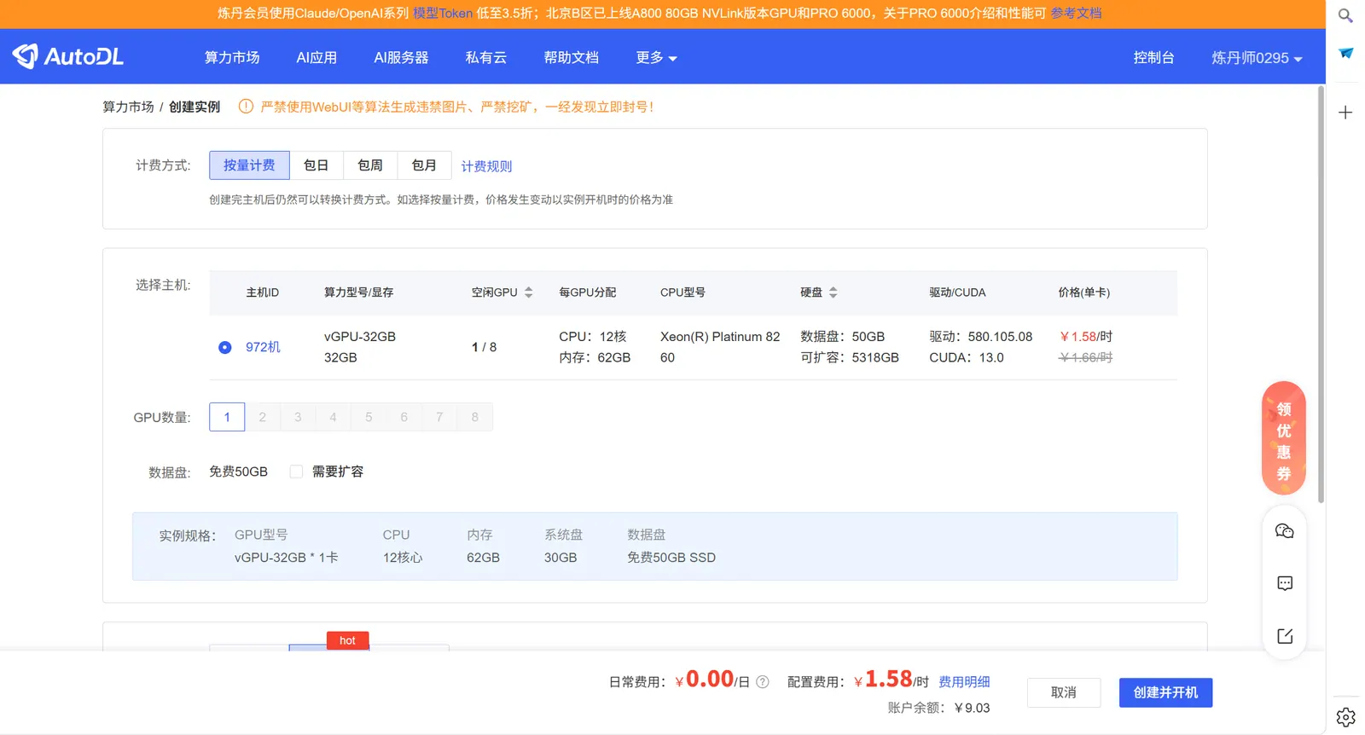This screenshot has width=1365, height=735.
Task: Sort hosts by 空闲GPU column
Action: 528,292
